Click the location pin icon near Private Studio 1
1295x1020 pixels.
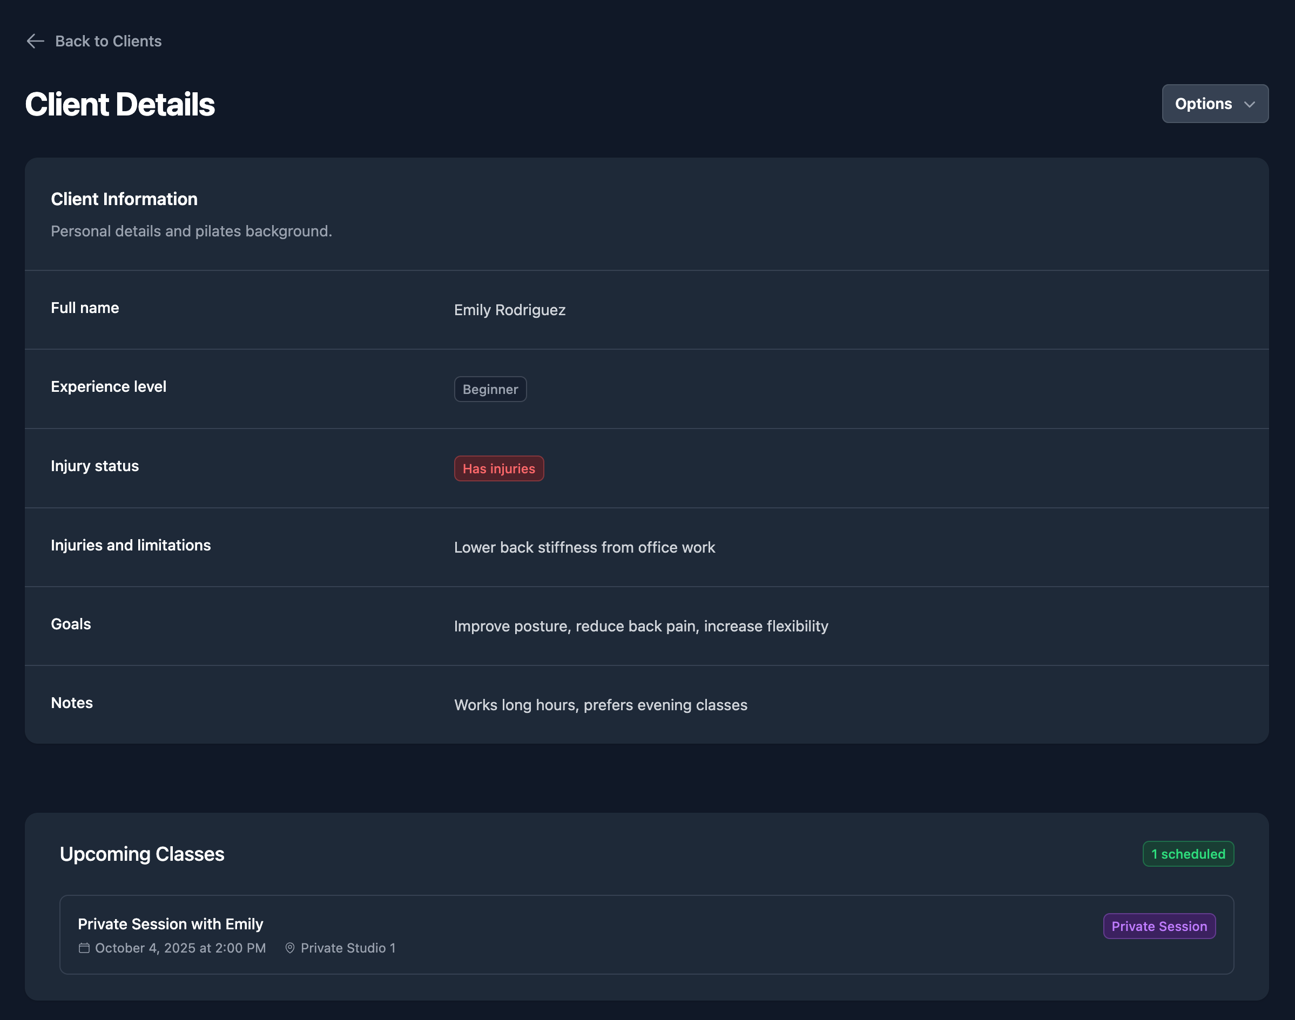pyautogui.click(x=291, y=948)
